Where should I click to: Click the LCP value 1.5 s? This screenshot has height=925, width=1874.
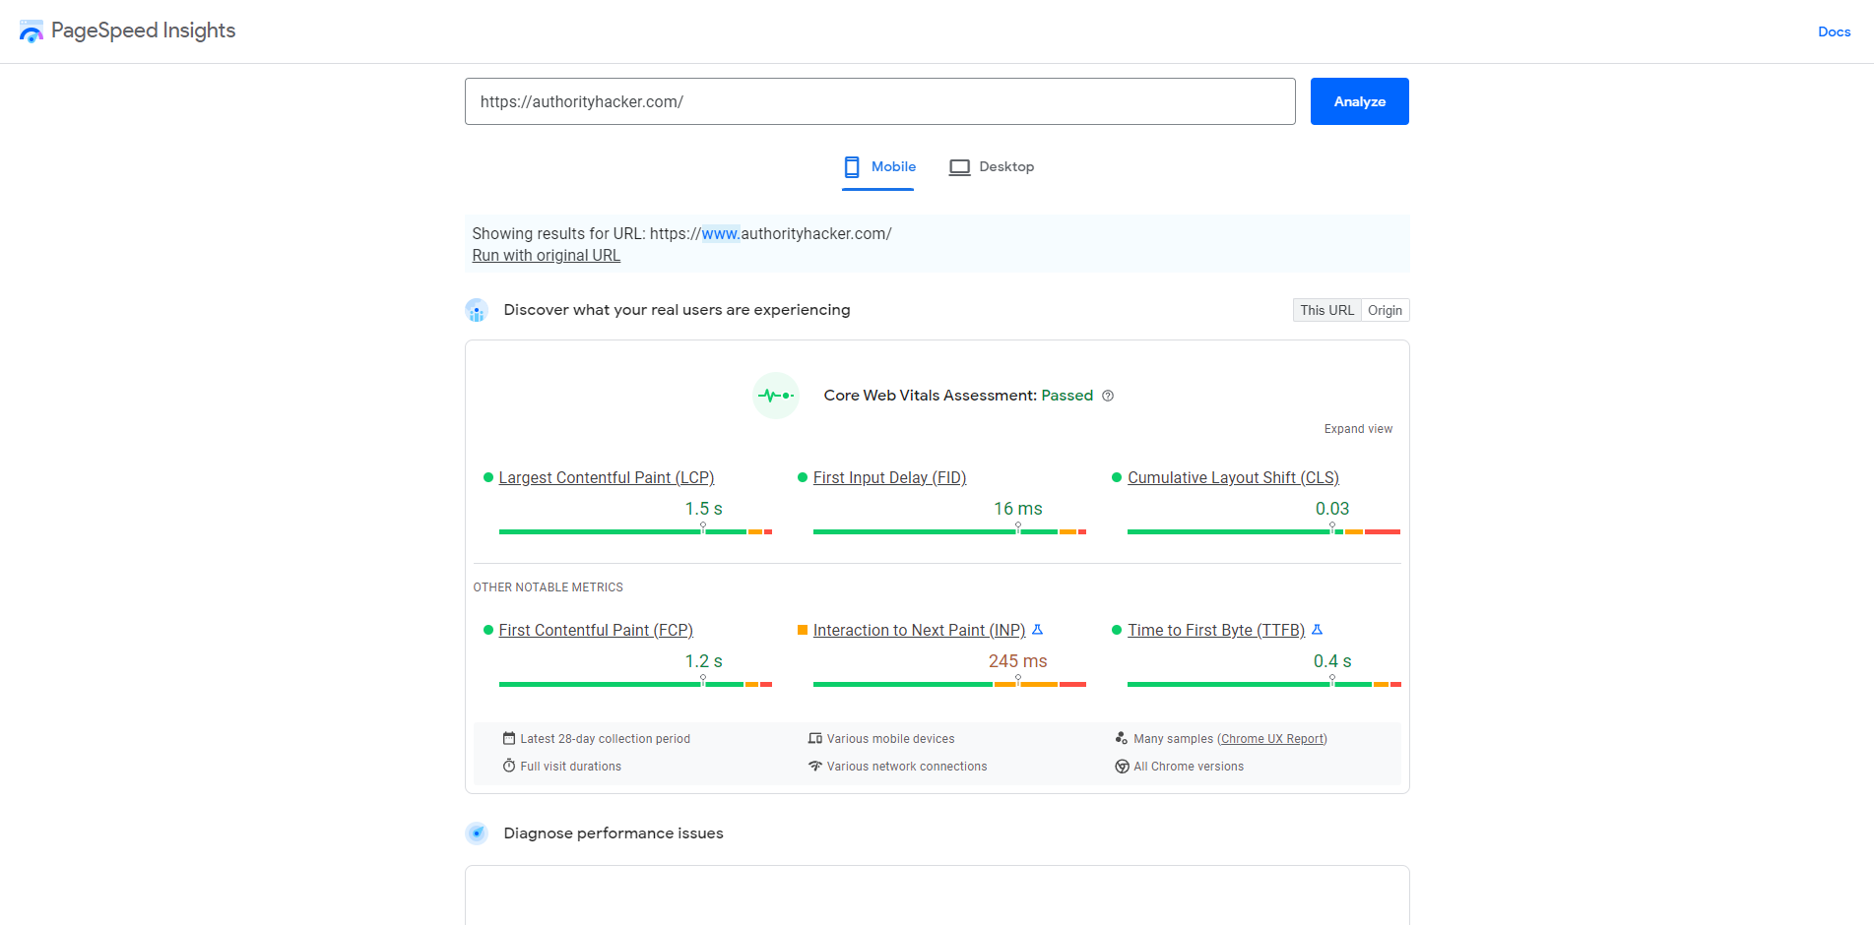703,509
